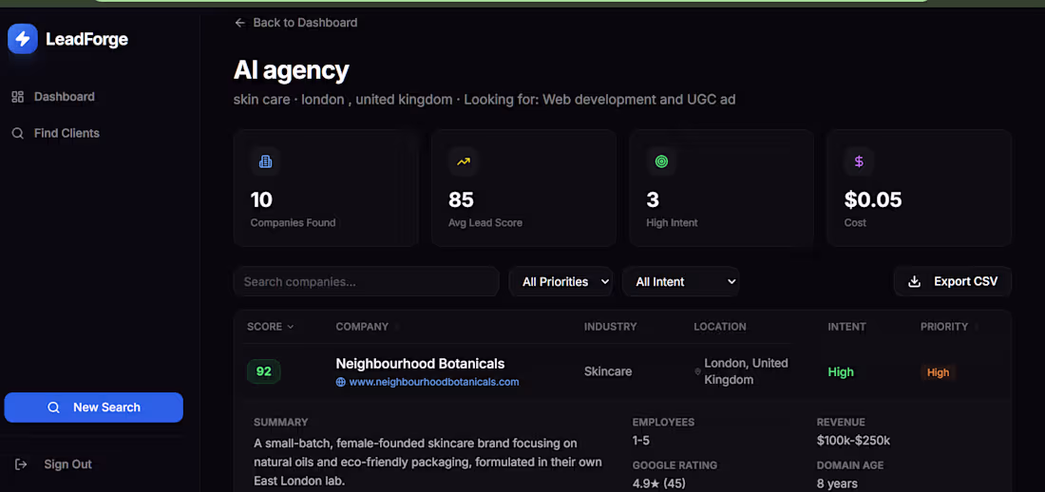Click the back arrow icon beside Back to Dashboard

pyautogui.click(x=240, y=23)
